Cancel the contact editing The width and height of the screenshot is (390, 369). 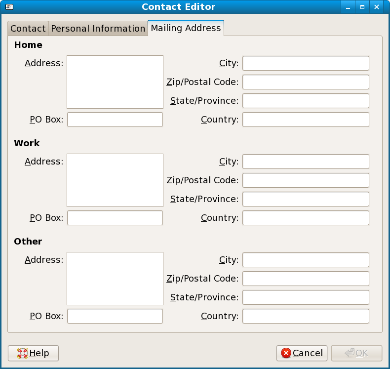pyautogui.click(x=302, y=353)
